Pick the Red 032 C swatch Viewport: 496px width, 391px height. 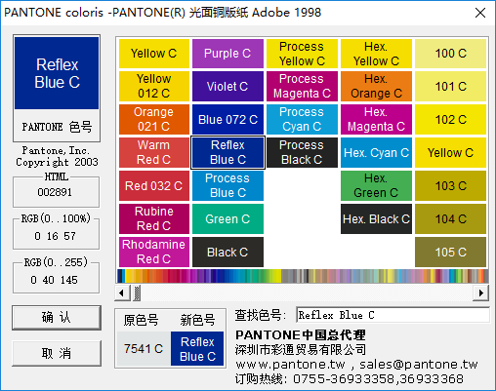(x=154, y=186)
